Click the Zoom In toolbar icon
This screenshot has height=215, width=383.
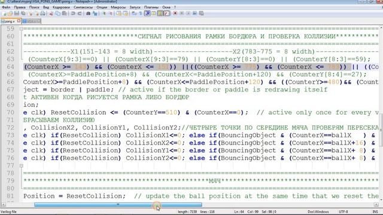point(104,13)
